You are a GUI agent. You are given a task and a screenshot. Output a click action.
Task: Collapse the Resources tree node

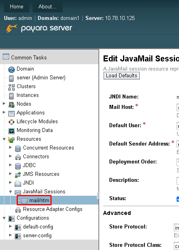(4, 139)
